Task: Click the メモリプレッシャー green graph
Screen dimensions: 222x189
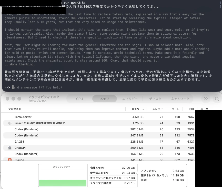Action: tap(63, 183)
